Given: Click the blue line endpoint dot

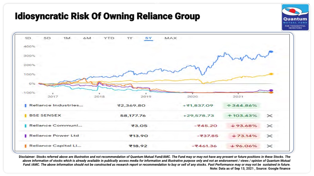Looking at the screenshot, I should 271,52.
